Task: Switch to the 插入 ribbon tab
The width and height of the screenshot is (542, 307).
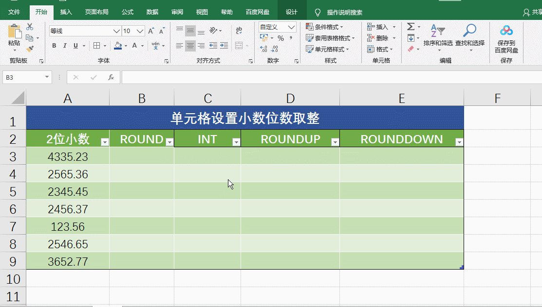Action: (x=66, y=12)
